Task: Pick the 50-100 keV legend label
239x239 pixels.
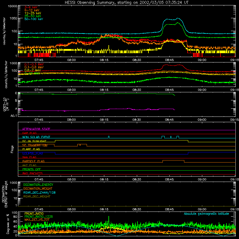Action: [34, 19]
